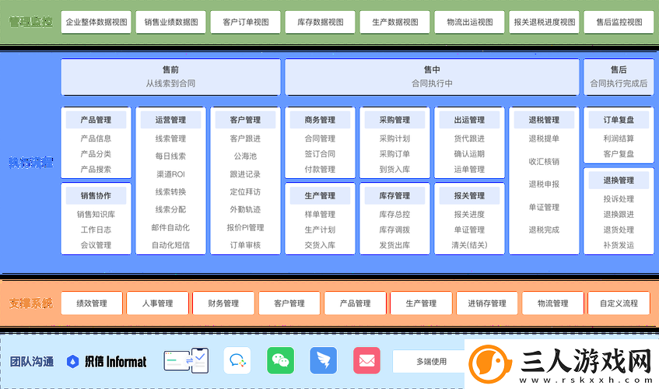Image resolution: width=659 pixels, height=389 pixels.
Task: Click 绩效管理 in support system row
Action: (92, 303)
